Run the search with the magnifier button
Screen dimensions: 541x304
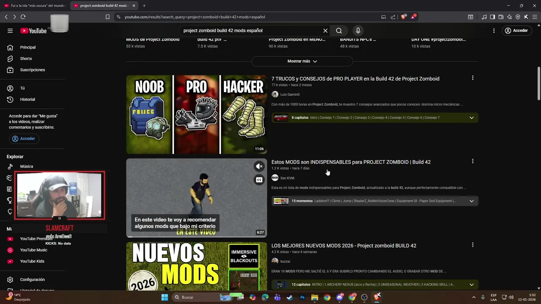tap(339, 30)
